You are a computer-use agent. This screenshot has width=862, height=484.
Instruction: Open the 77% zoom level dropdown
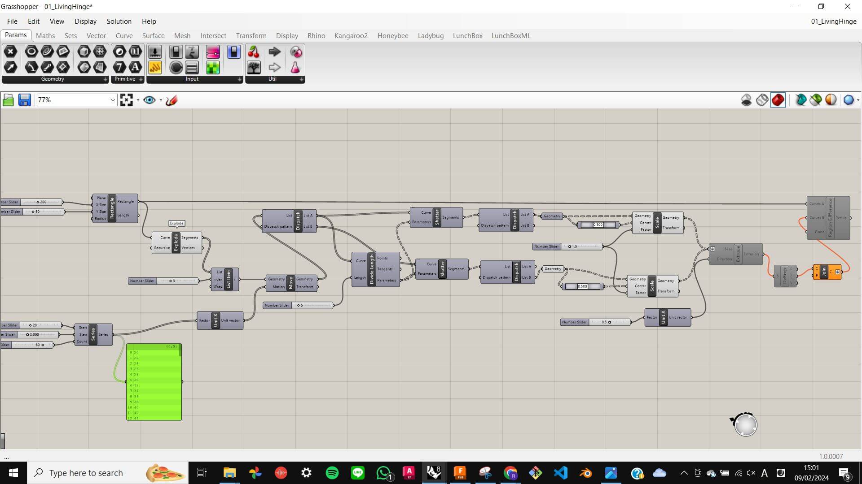pyautogui.click(x=77, y=100)
